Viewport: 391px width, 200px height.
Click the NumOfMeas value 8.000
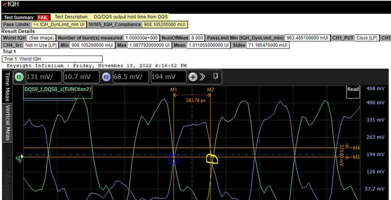pyautogui.click(x=197, y=38)
